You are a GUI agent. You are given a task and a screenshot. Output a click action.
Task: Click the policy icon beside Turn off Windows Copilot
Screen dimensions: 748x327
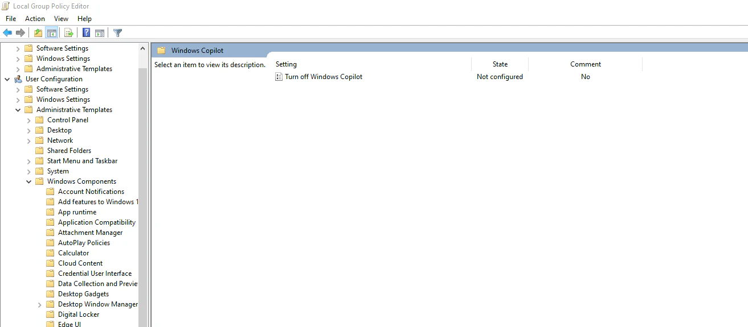[x=279, y=77]
